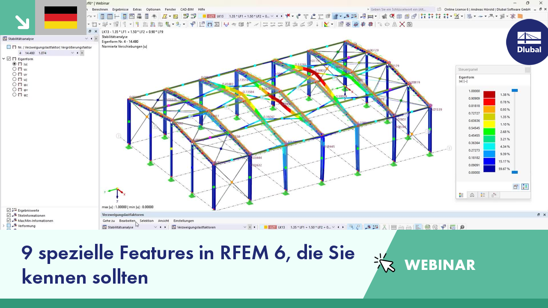The image size is (548, 308).
Task: Open the scale factors tab in Steuerpanel
Action: coord(472,195)
